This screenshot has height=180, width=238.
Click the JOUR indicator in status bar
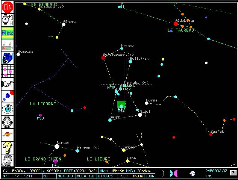[x=150, y=176]
